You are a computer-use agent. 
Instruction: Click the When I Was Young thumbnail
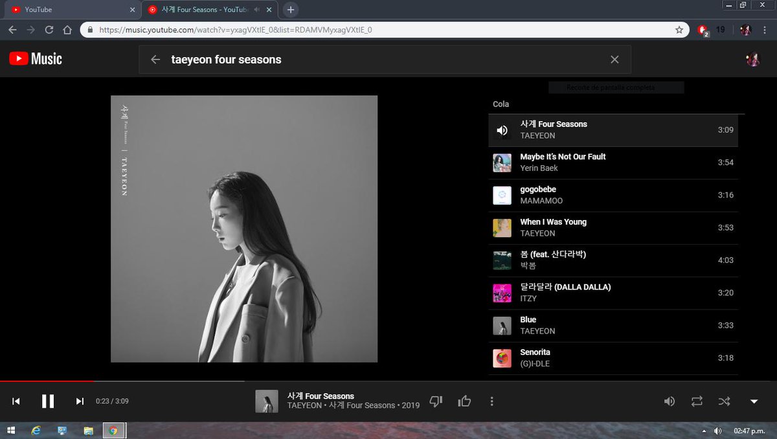(502, 228)
